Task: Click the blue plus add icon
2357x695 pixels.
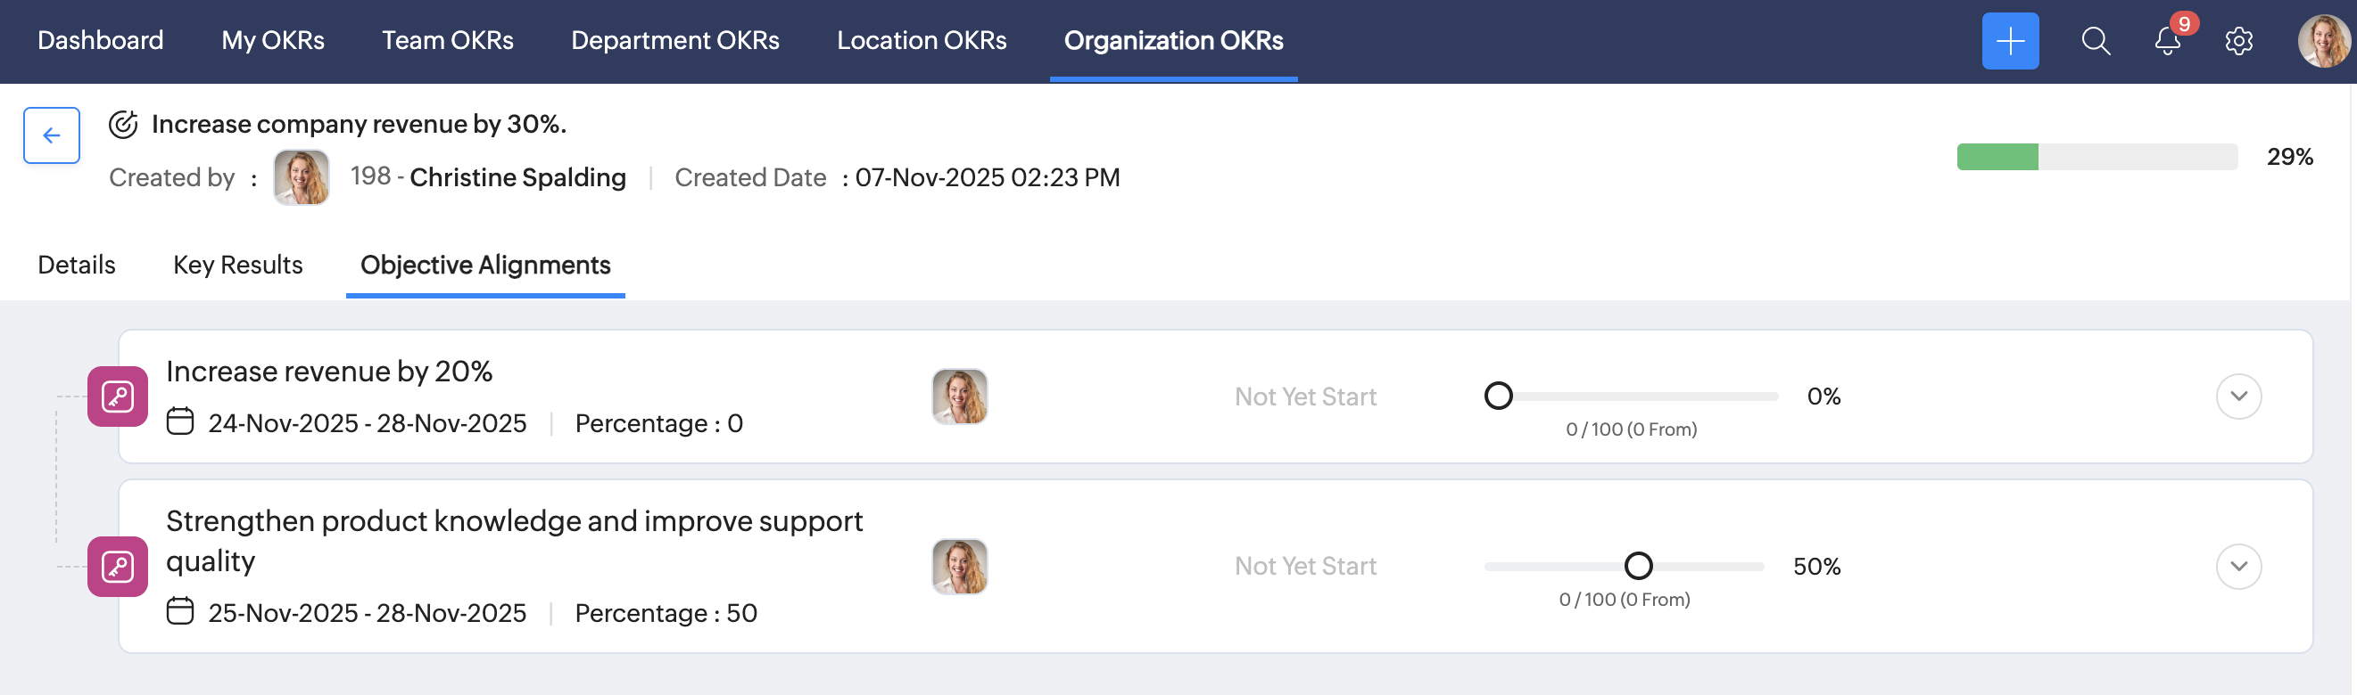Action: (2009, 41)
